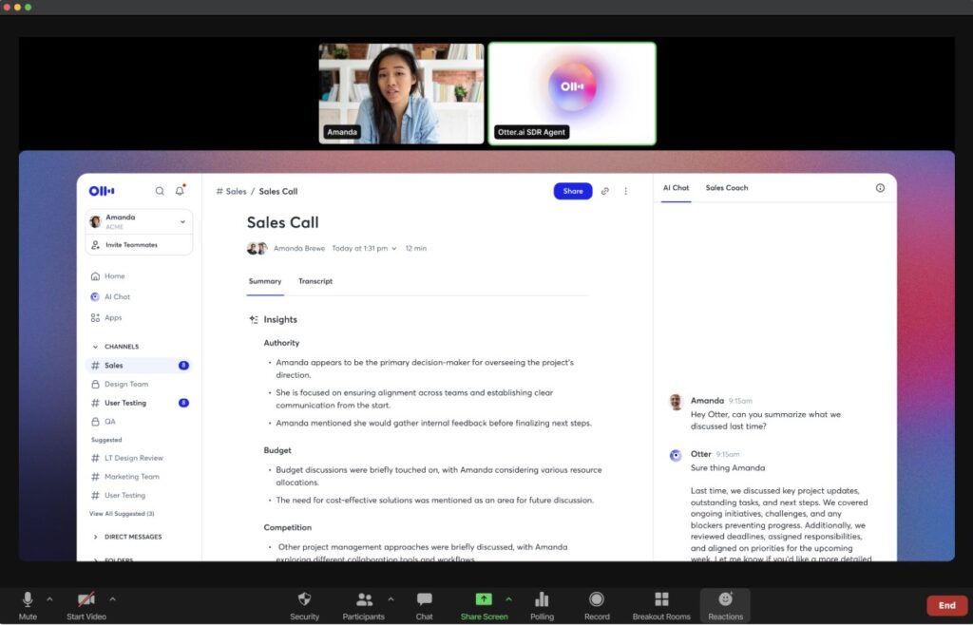Click the Sales breadcrumb link
The height and width of the screenshot is (625, 973).
(x=231, y=191)
